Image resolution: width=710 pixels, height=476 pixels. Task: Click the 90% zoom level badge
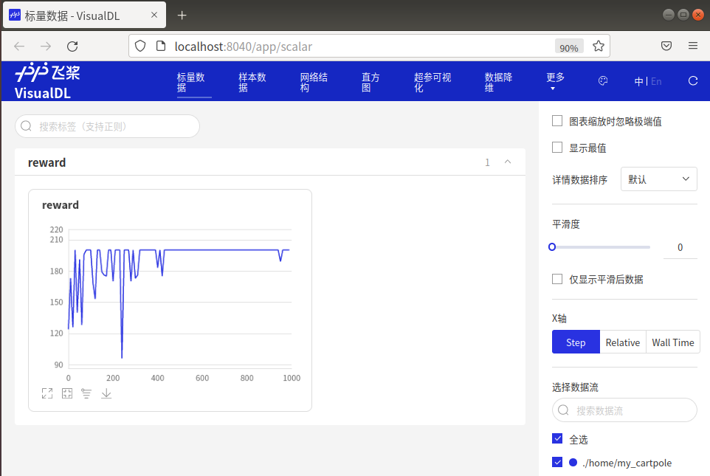pos(569,47)
